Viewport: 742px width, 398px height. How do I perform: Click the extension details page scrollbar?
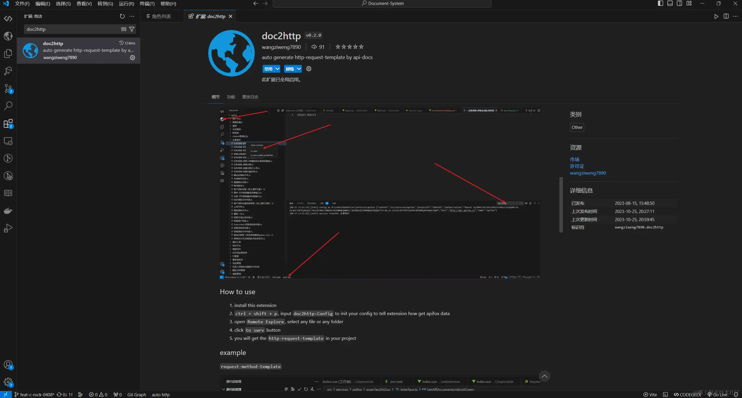[561, 205]
